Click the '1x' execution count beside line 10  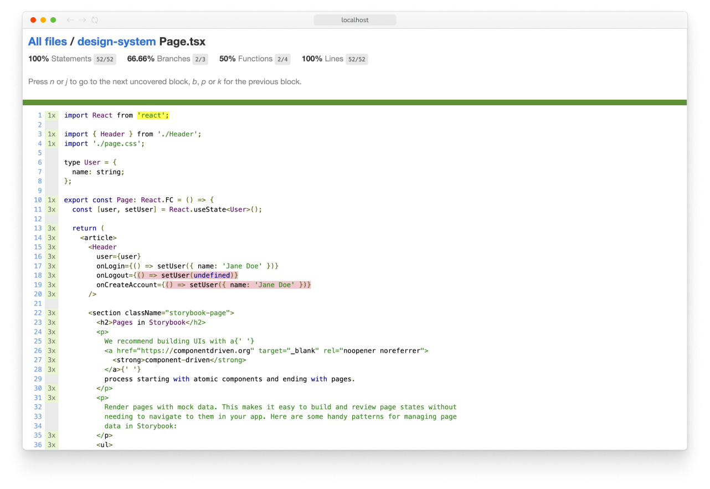(x=52, y=200)
